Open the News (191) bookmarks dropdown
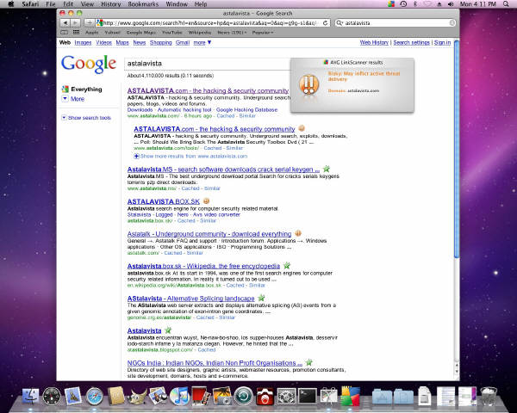The image size is (517, 413). point(232,33)
